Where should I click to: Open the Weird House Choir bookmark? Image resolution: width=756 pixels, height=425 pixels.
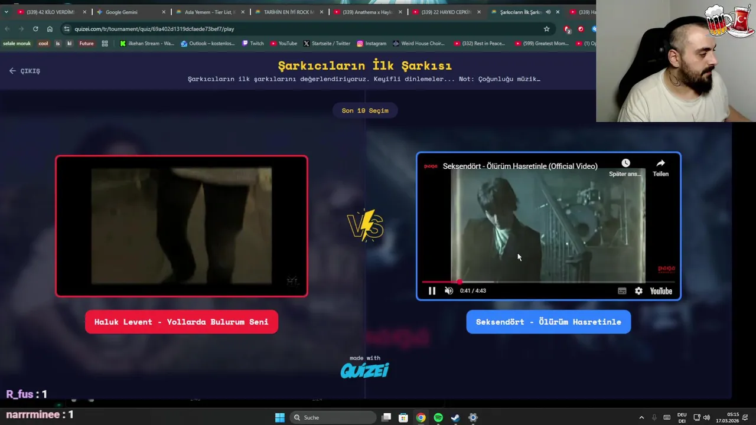[418, 43]
